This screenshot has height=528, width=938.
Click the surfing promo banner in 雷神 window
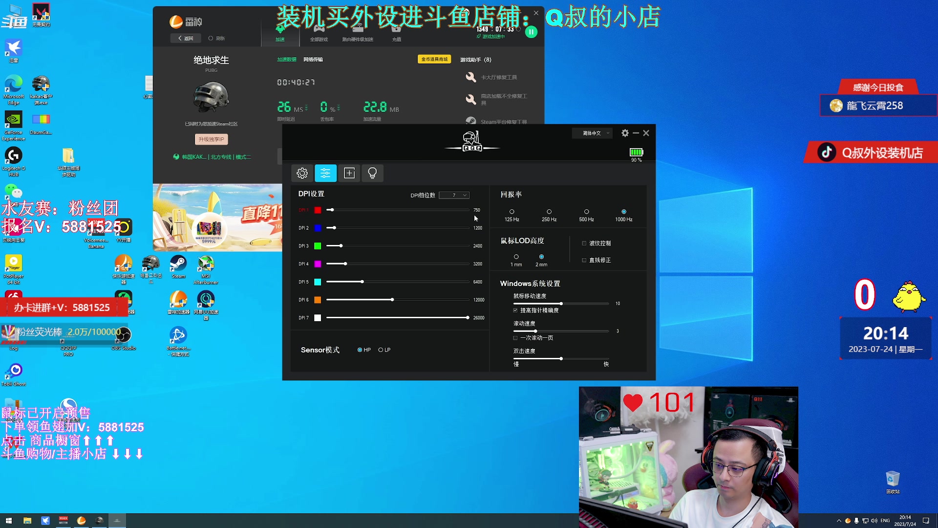pyautogui.click(x=217, y=218)
